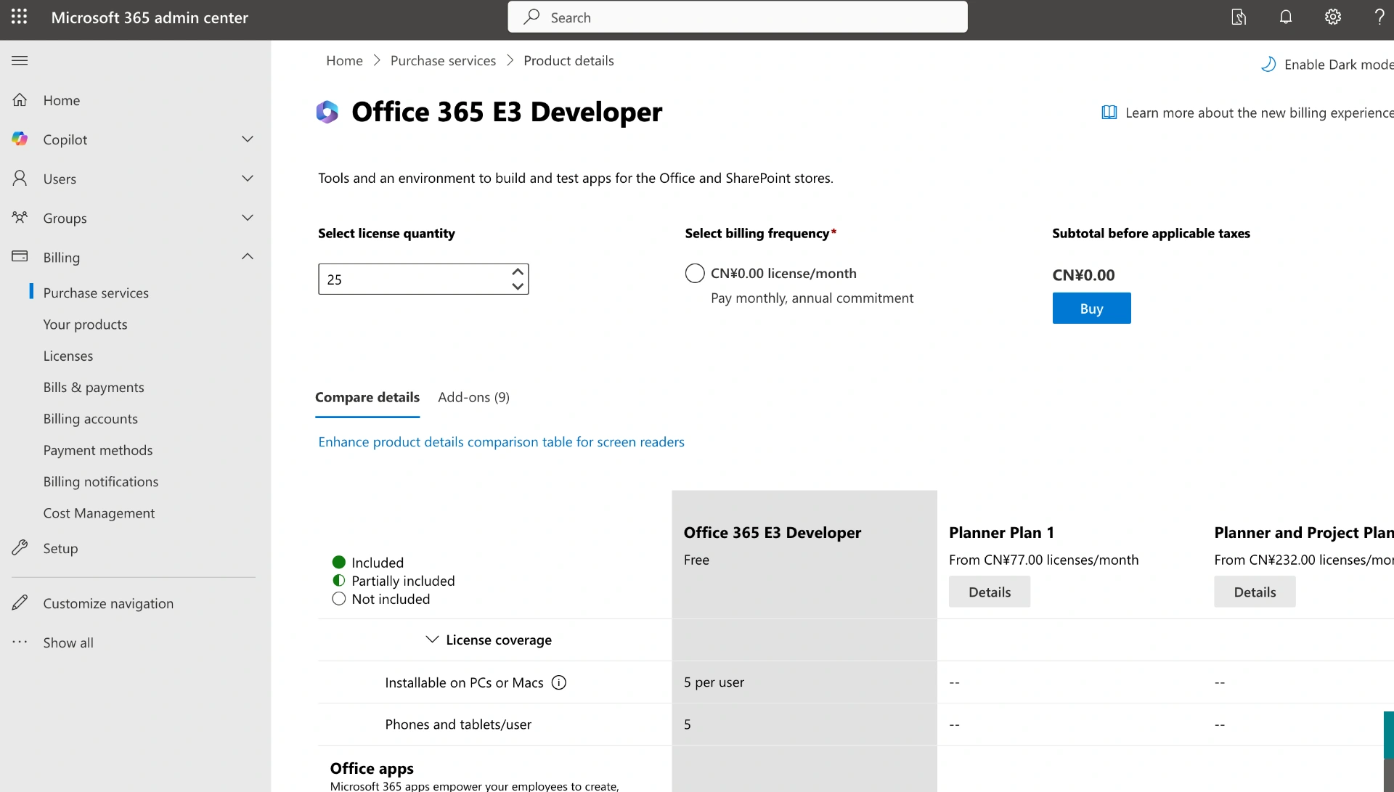Increase license quantity with up arrow
1394x792 pixels.
[518, 272]
